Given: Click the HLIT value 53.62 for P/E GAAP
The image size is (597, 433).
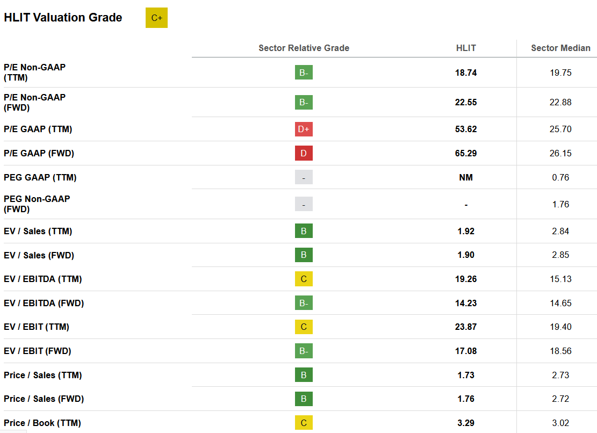Looking at the screenshot, I should 466,129.
